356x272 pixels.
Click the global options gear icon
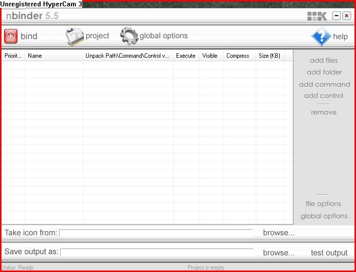coord(129,36)
